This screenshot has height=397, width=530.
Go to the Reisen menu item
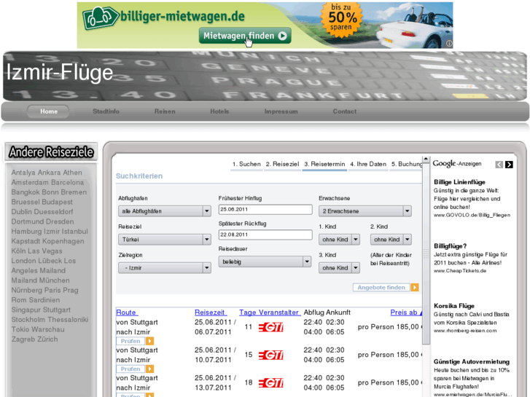point(165,111)
